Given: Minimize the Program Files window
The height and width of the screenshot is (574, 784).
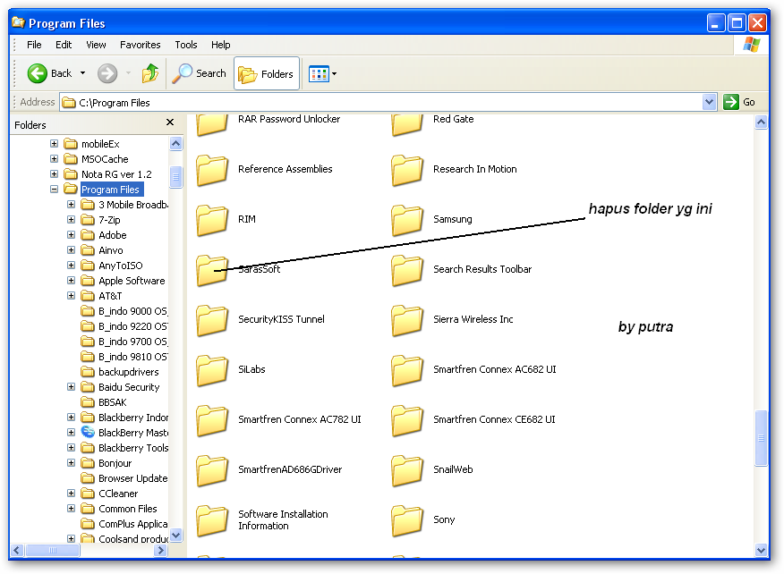Looking at the screenshot, I should coord(715,23).
